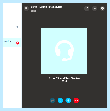This screenshot has width=110, height=111.
Task: Open the chat message bubble
Action: pos(102,8)
